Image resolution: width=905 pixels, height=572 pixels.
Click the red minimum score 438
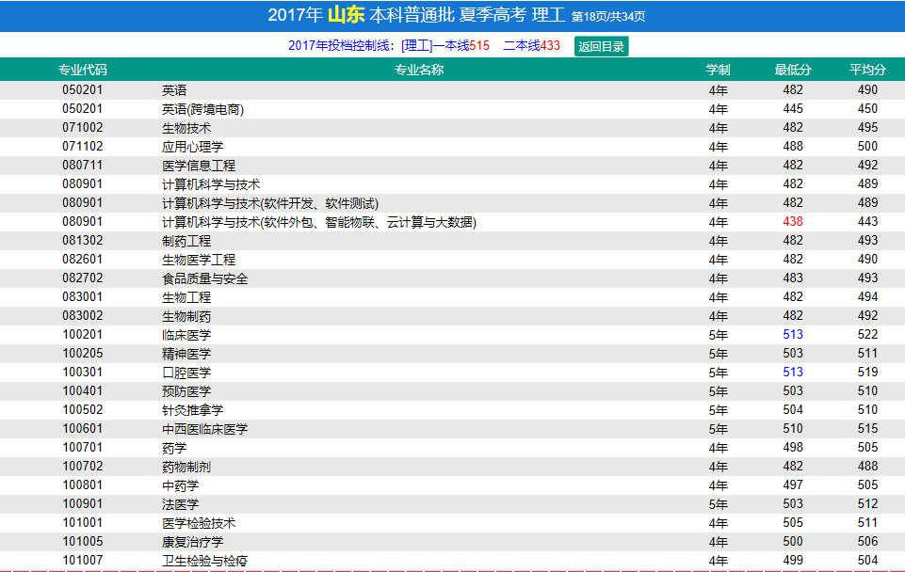click(x=793, y=222)
